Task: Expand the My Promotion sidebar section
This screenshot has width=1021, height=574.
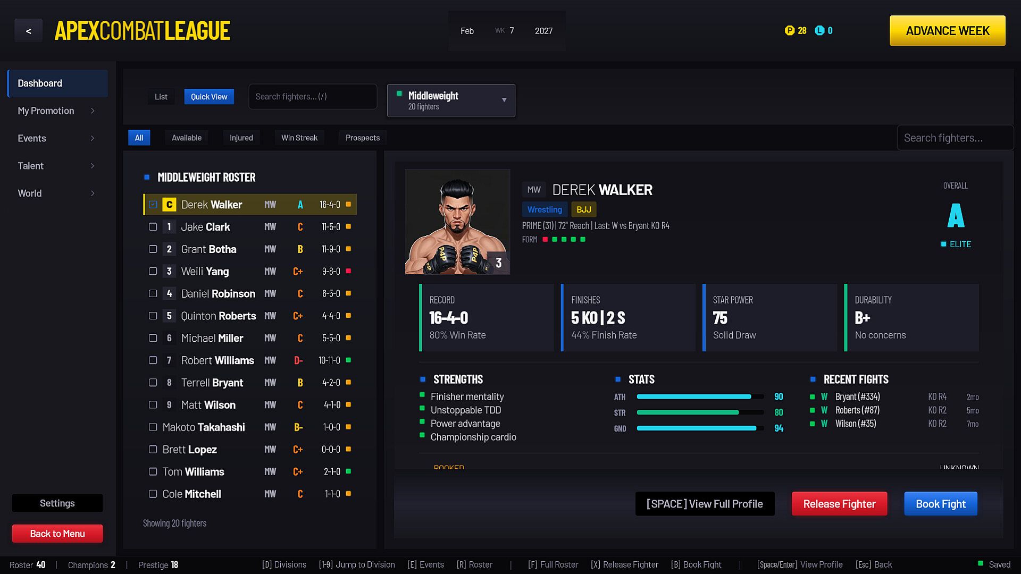Action: [x=57, y=111]
